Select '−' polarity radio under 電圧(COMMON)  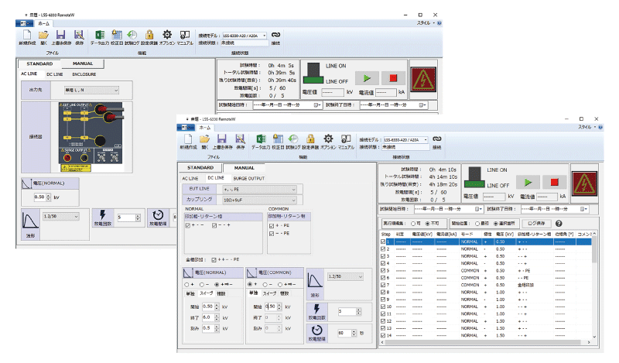(x=265, y=284)
